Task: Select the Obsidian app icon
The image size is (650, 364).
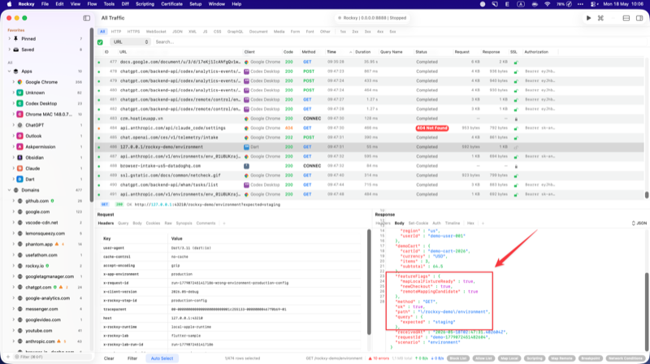Action: pos(19,158)
